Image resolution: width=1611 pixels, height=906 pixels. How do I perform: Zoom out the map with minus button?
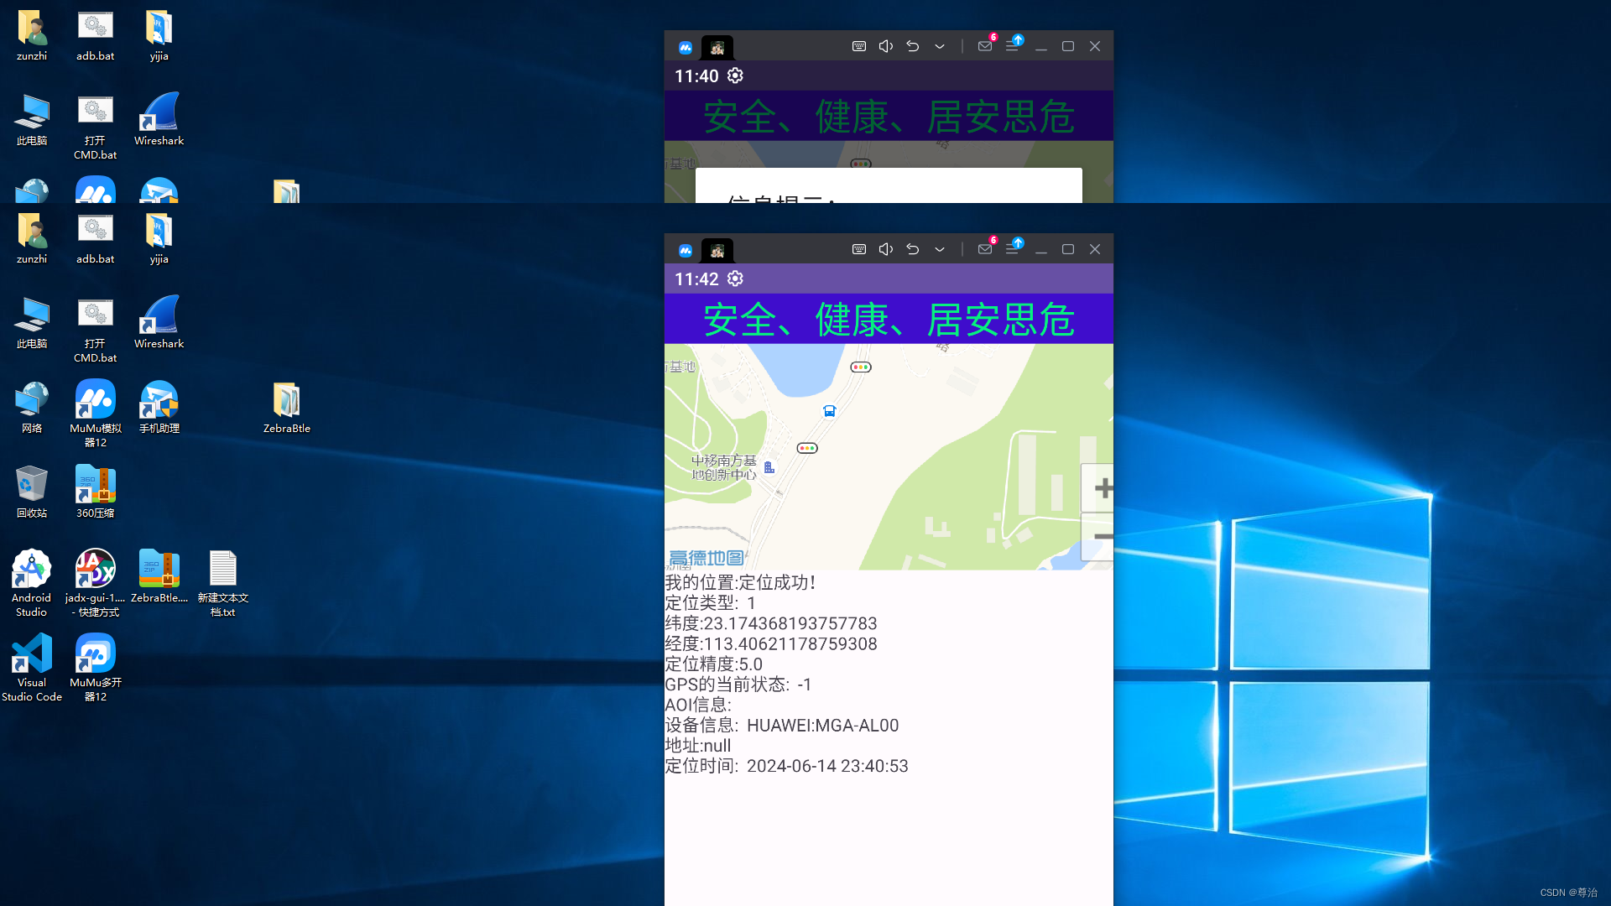coord(1103,536)
